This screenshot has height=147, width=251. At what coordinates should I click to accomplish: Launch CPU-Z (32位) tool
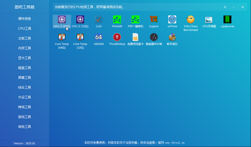point(80,22)
